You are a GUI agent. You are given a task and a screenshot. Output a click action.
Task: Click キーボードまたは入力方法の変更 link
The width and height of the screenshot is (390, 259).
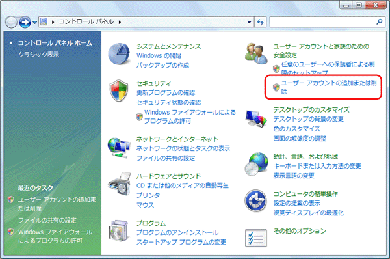point(317,166)
